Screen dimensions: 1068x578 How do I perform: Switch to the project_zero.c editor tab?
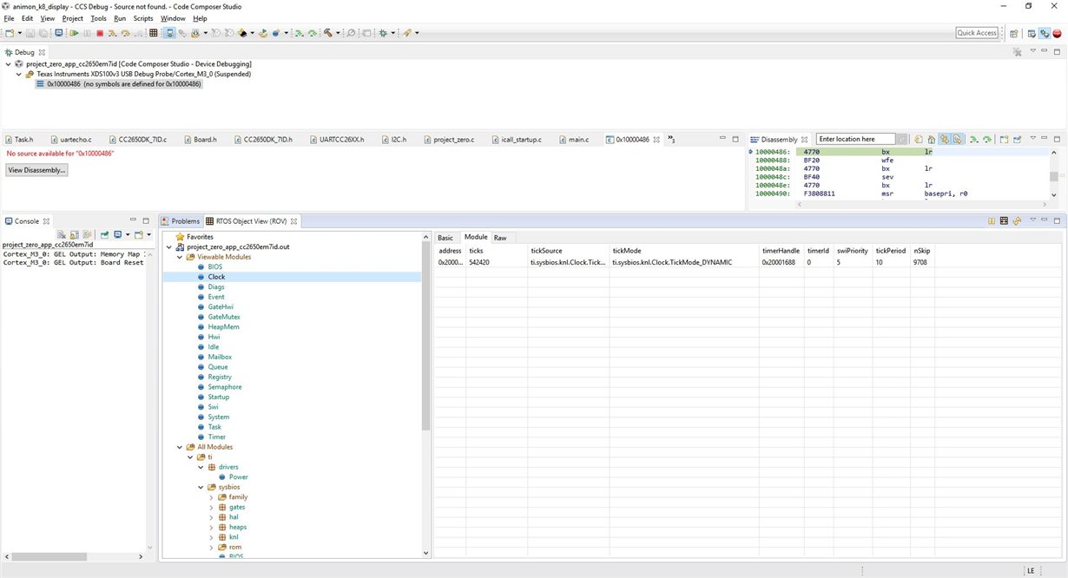(x=453, y=139)
